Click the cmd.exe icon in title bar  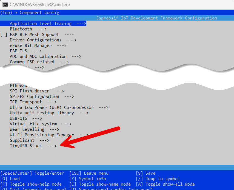[5, 4]
